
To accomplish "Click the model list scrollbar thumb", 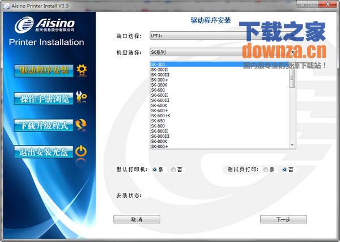I will 292,79.
